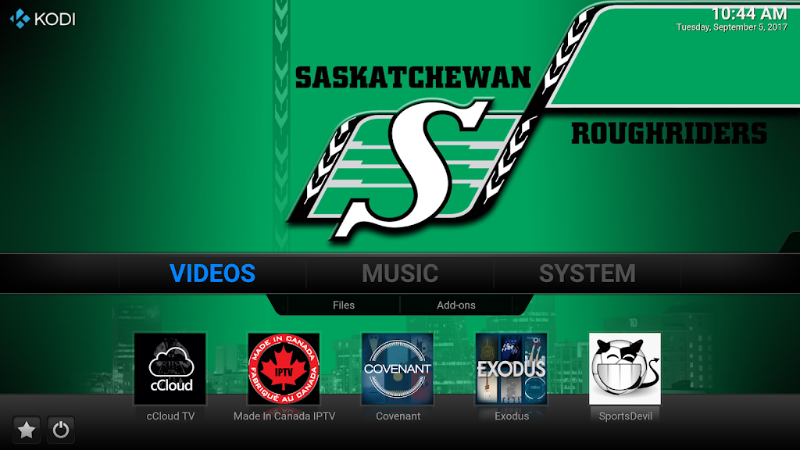Click the SportsDevil label text
Screen dimensions: 800x450
pos(626,416)
